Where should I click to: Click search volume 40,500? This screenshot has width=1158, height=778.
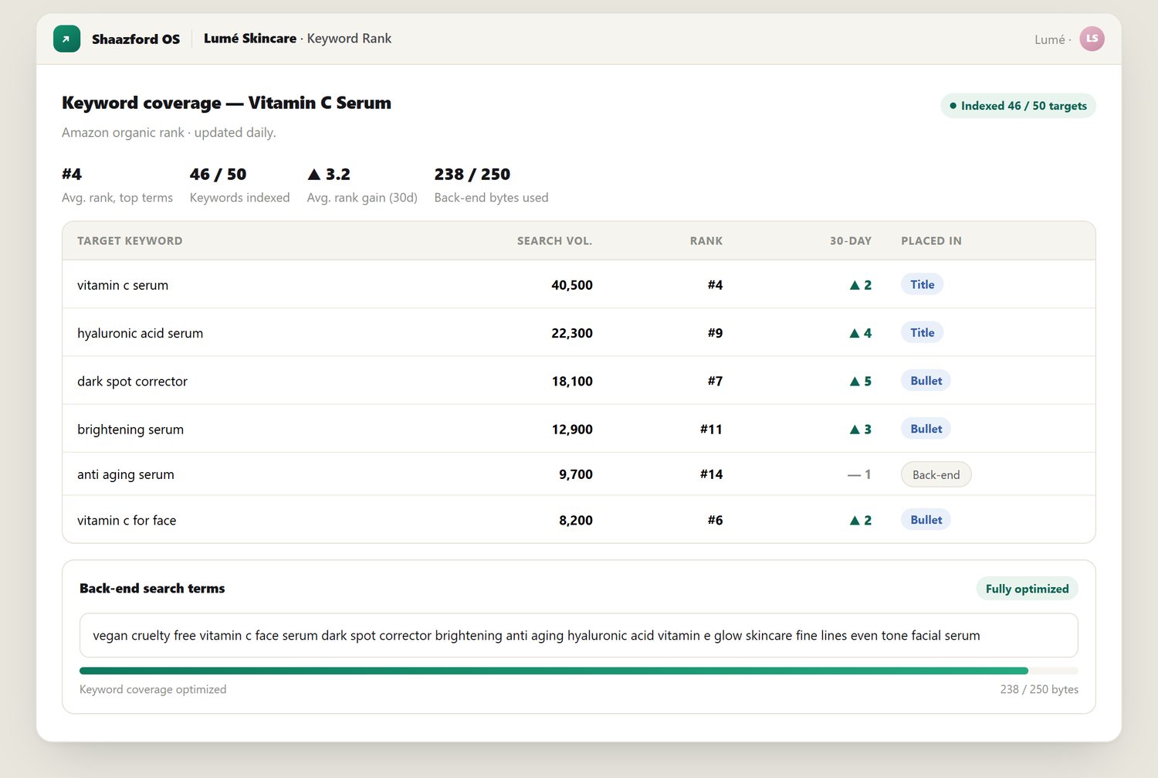[572, 285]
